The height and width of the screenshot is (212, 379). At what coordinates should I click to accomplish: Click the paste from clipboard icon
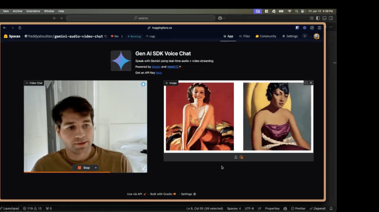point(241,157)
